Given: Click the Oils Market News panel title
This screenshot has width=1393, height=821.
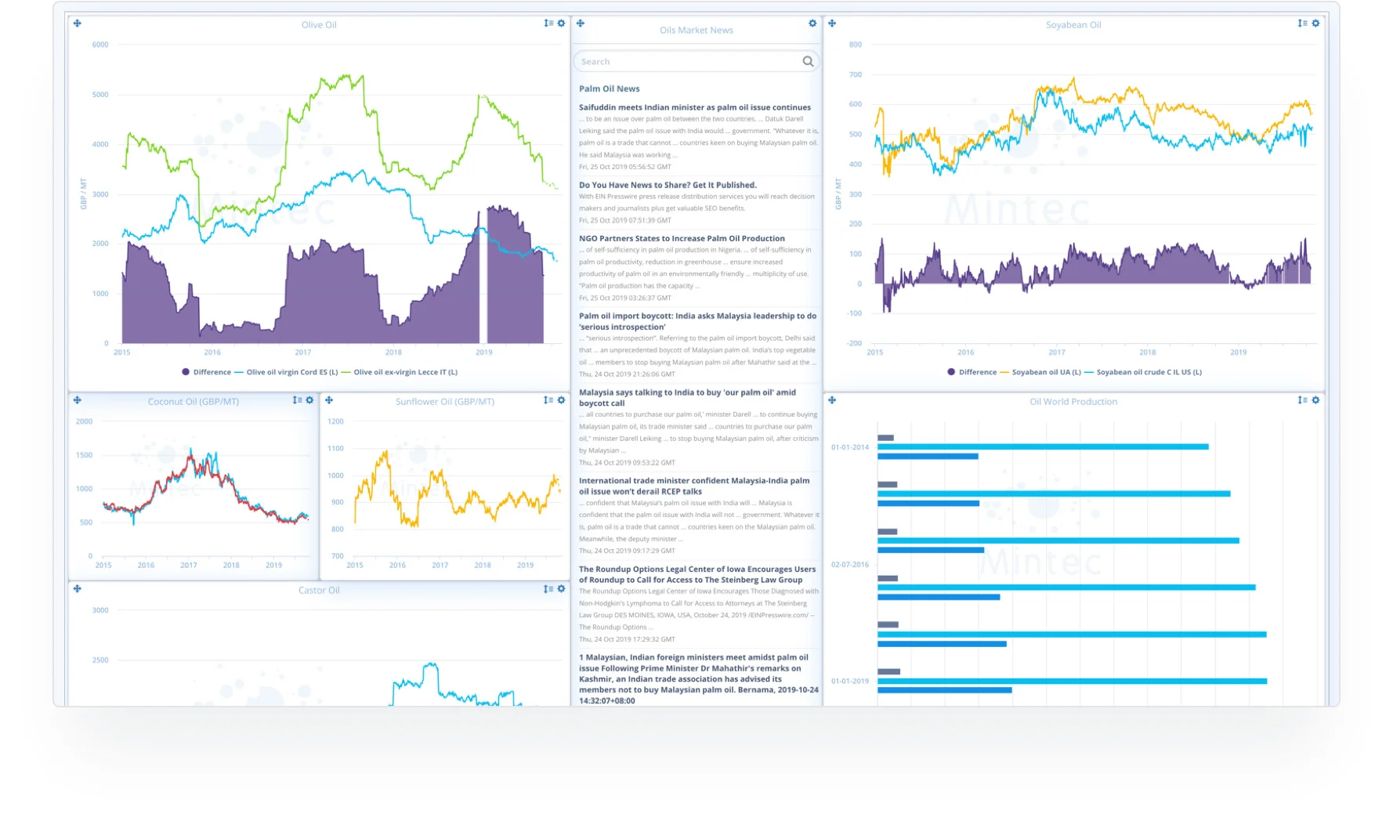Looking at the screenshot, I should [696, 31].
